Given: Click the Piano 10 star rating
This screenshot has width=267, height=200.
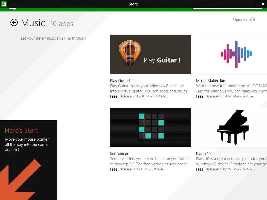Looking at the screenshot, I should (x=214, y=169).
